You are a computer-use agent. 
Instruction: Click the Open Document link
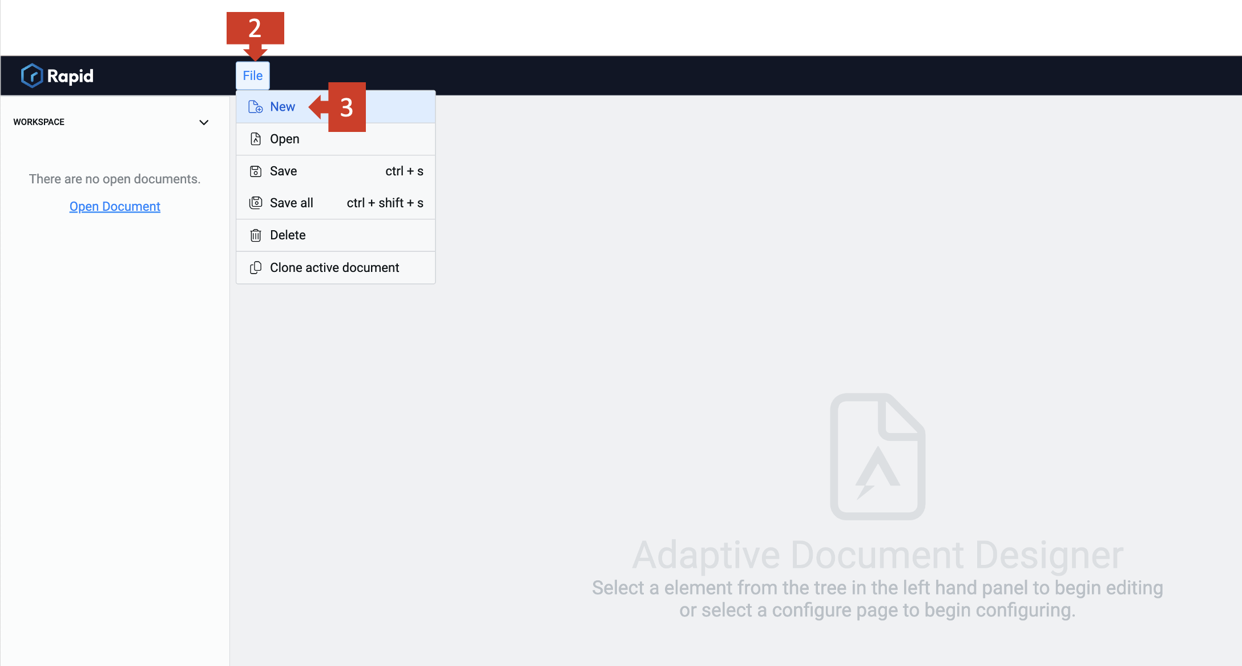click(x=114, y=206)
